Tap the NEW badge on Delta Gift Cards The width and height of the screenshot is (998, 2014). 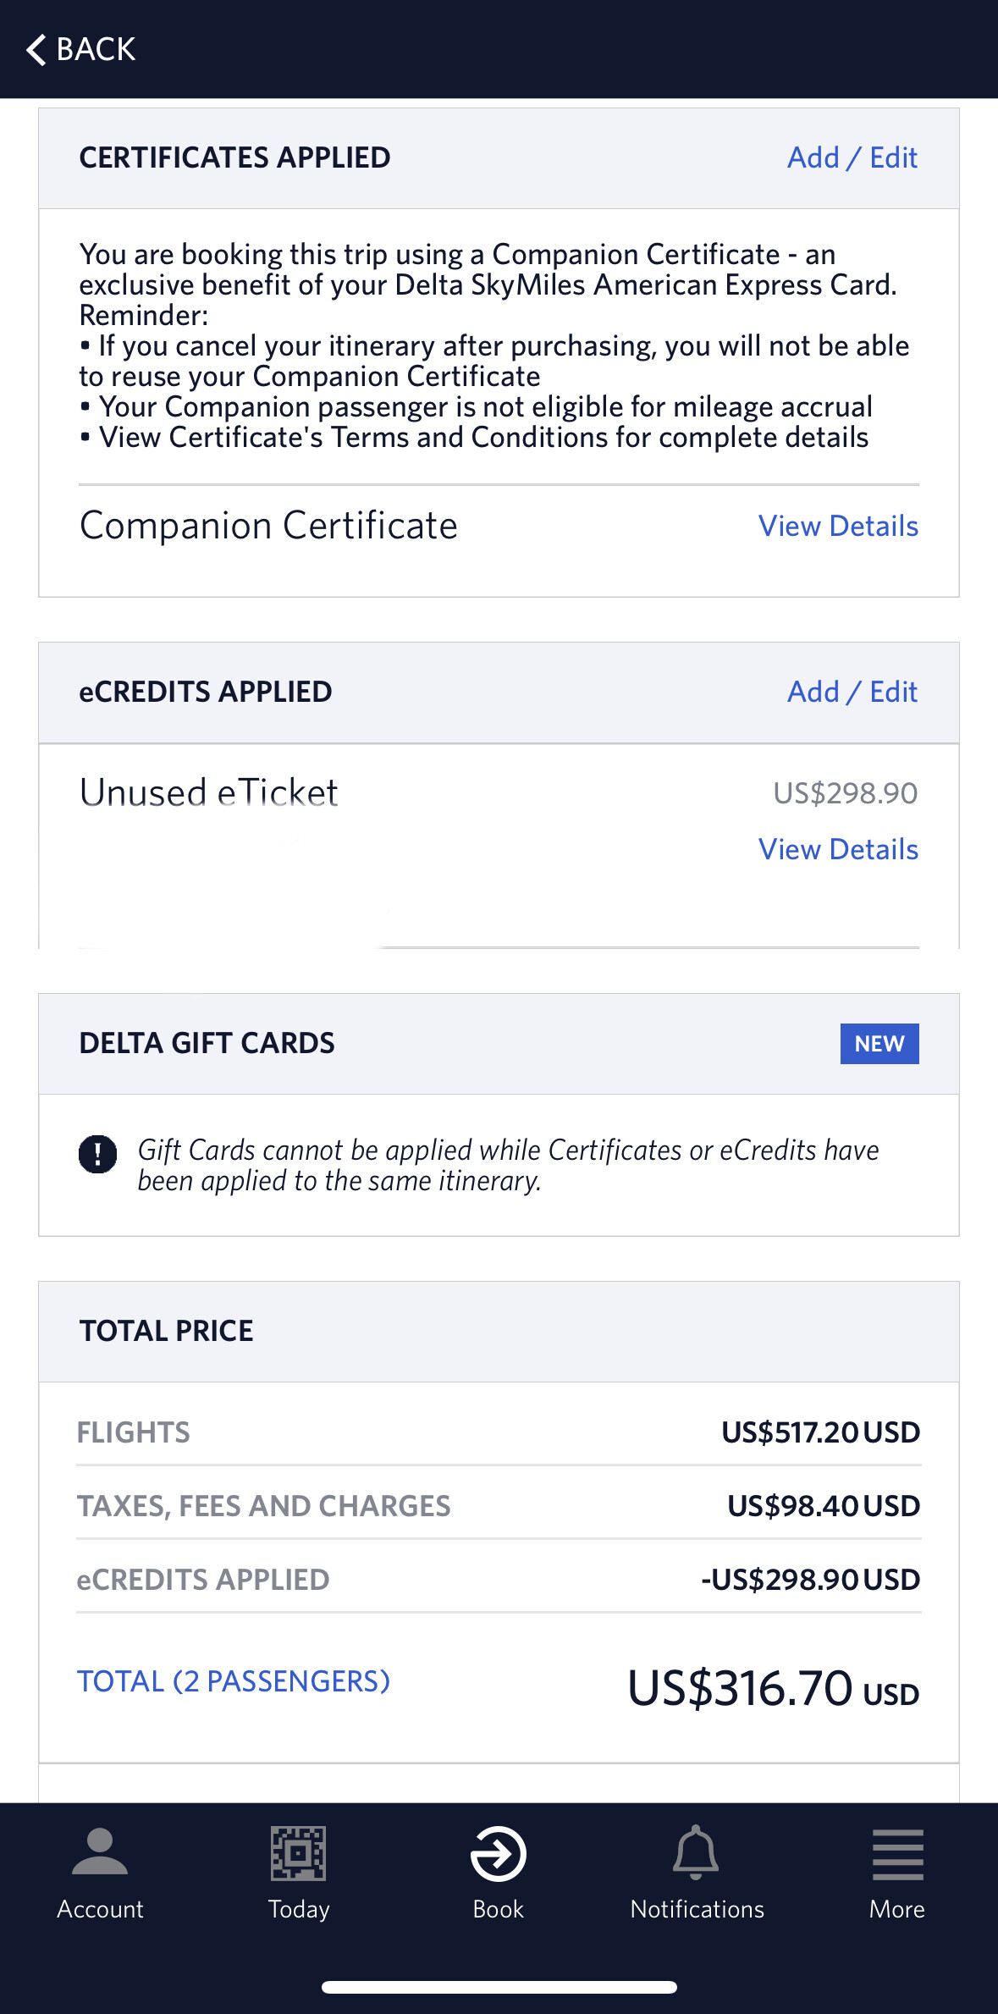pos(879,1044)
